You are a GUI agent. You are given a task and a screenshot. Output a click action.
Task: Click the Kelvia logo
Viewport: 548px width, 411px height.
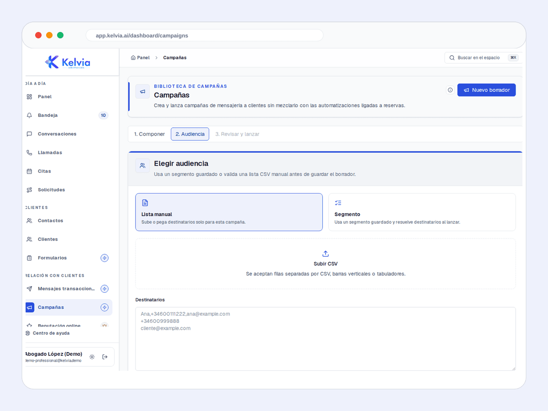point(68,62)
